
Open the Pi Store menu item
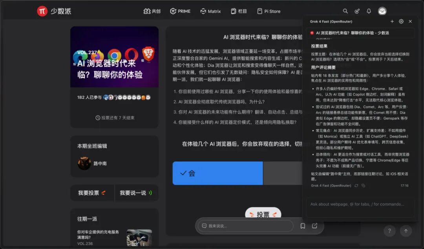[269, 11]
